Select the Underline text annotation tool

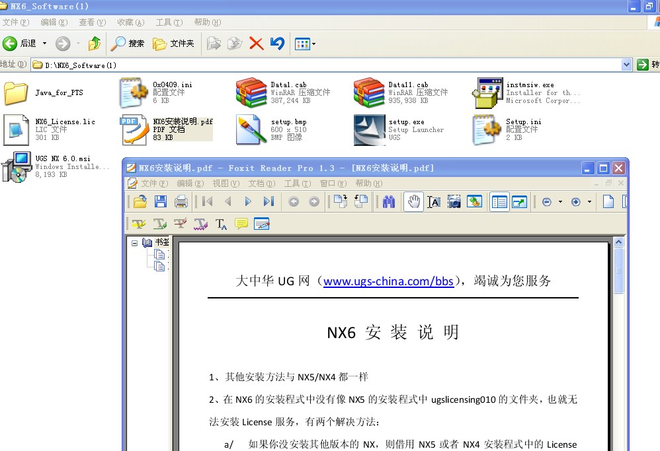click(x=159, y=224)
